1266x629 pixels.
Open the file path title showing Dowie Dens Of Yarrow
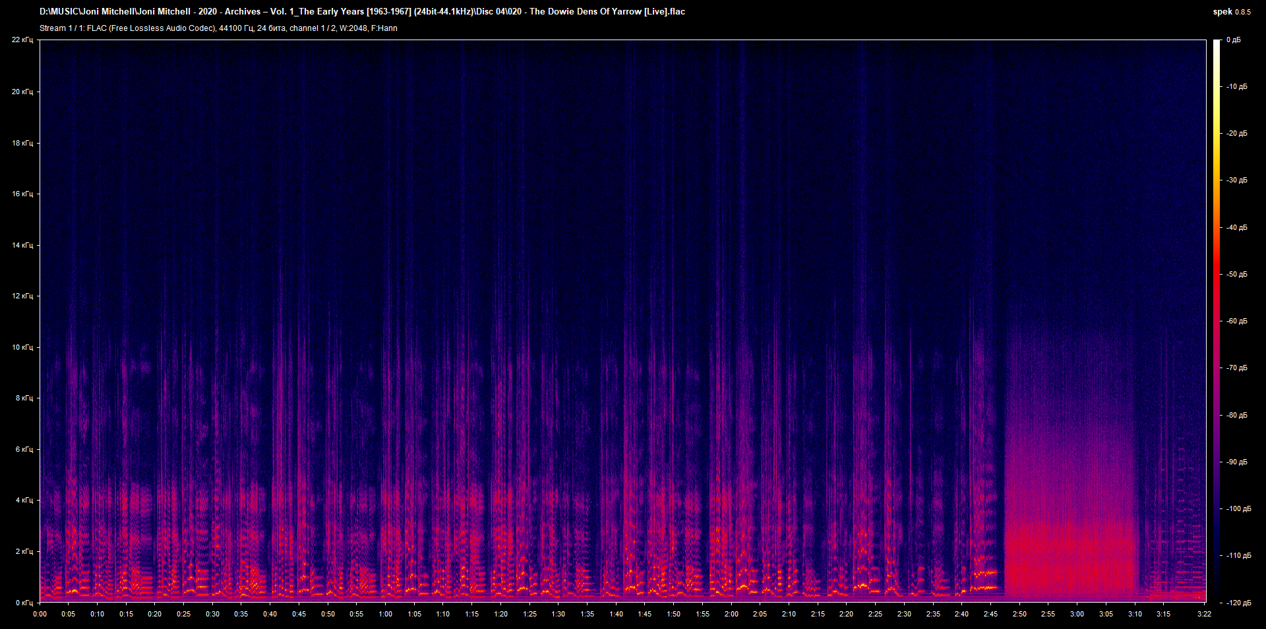click(363, 11)
